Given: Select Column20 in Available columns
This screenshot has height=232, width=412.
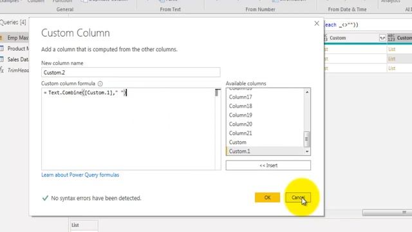Looking at the screenshot, I should [x=240, y=124].
